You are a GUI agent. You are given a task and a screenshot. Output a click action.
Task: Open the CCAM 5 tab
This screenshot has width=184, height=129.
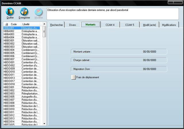(x=129, y=25)
